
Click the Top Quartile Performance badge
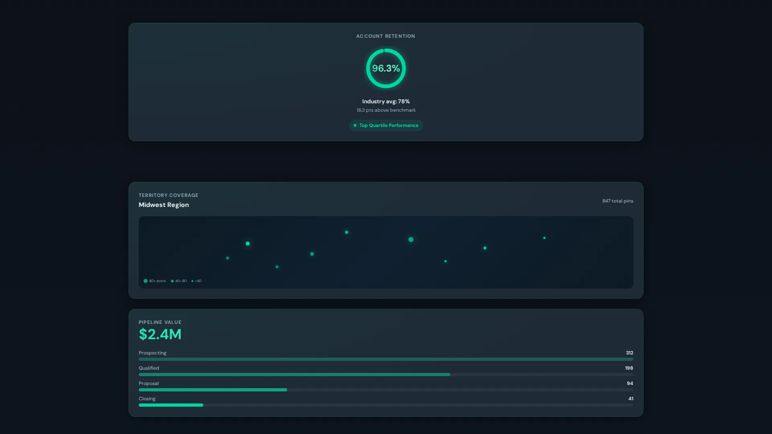point(386,125)
